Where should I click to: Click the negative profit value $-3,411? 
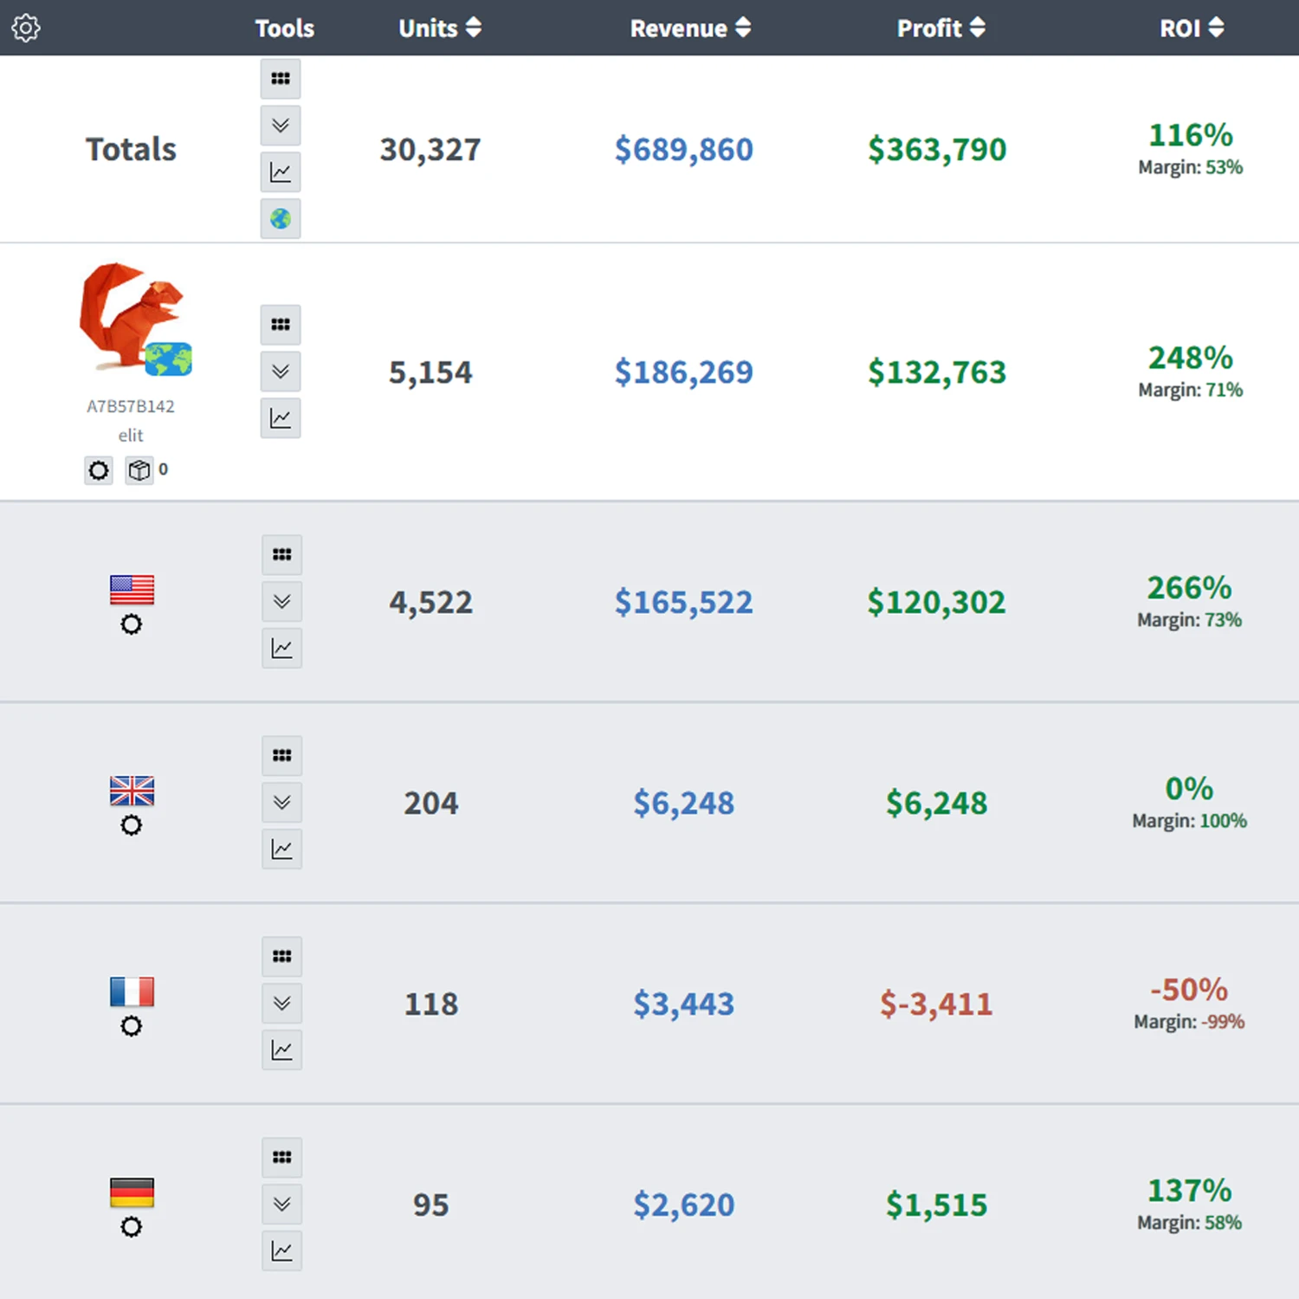936,1005
